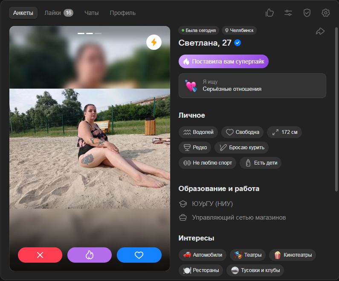The height and width of the screenshot is (281, 339).
Task: Open settings via the gear icon
Action: 326,13
